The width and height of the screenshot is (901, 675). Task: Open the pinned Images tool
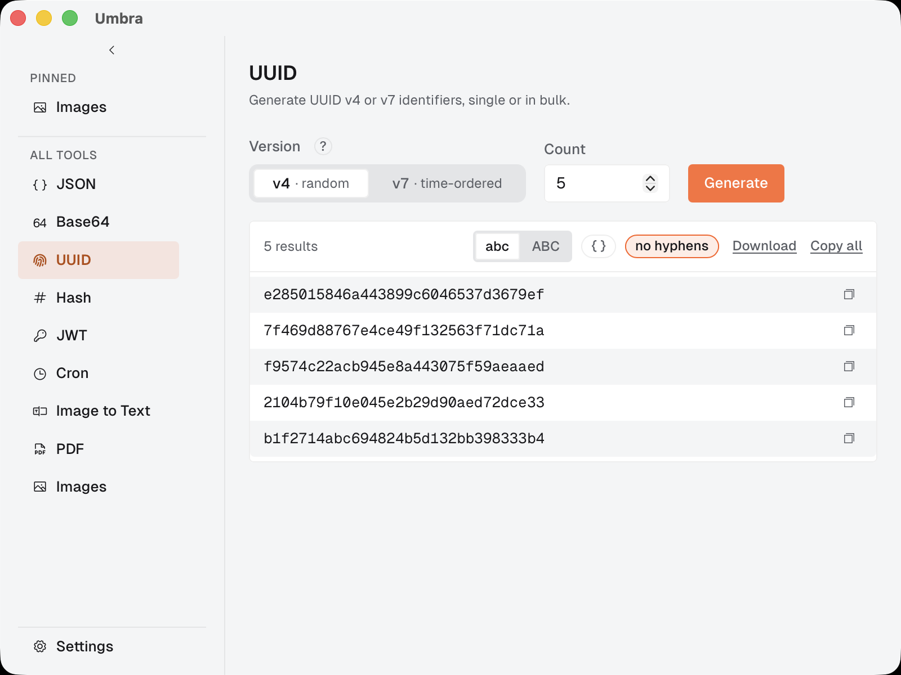99,107
